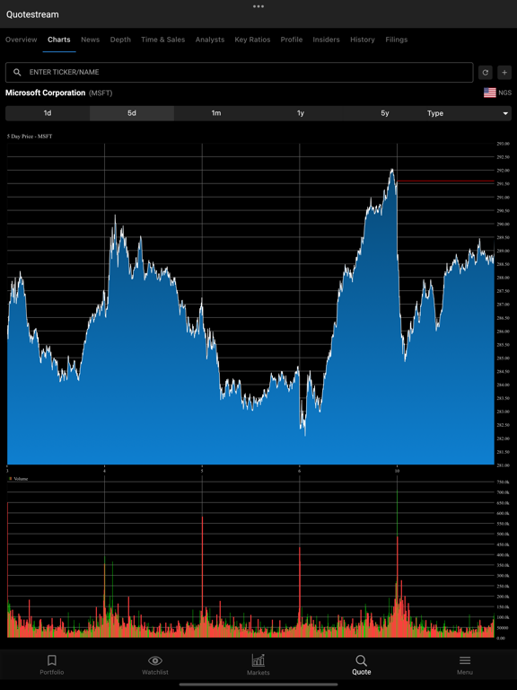Click the day 10 date axis label
Viewport: 517px width, 690px height.
pos(397,471)
